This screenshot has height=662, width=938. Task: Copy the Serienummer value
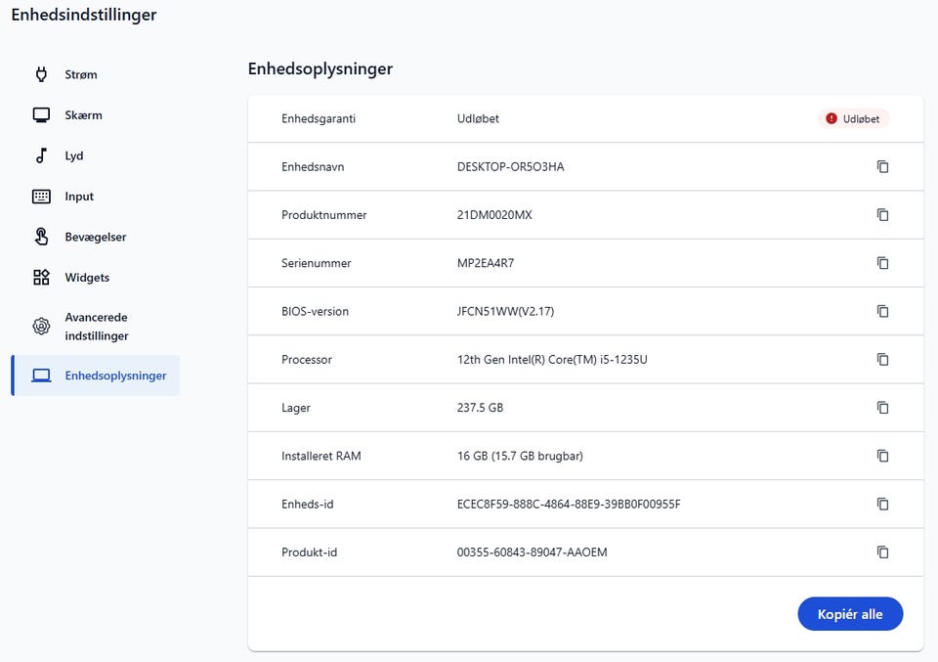pyautogui.click(x=882, y=263)
